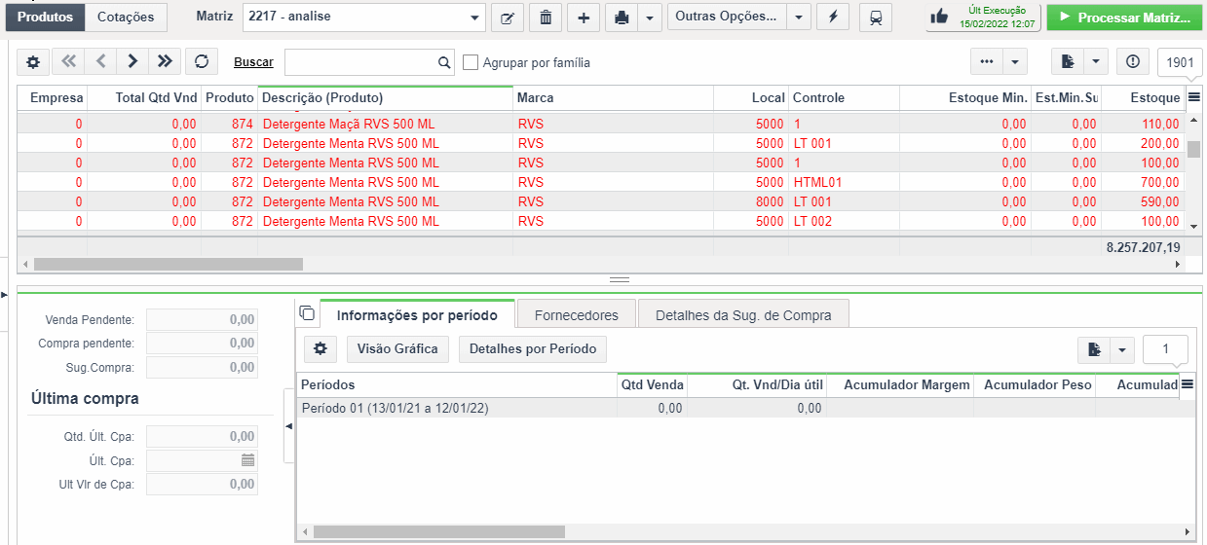The width and height of the screenshot is (1207, 545).
Task: Click the period grid horizontal scrollbar thumb
Action: click(x=439, y=531)
